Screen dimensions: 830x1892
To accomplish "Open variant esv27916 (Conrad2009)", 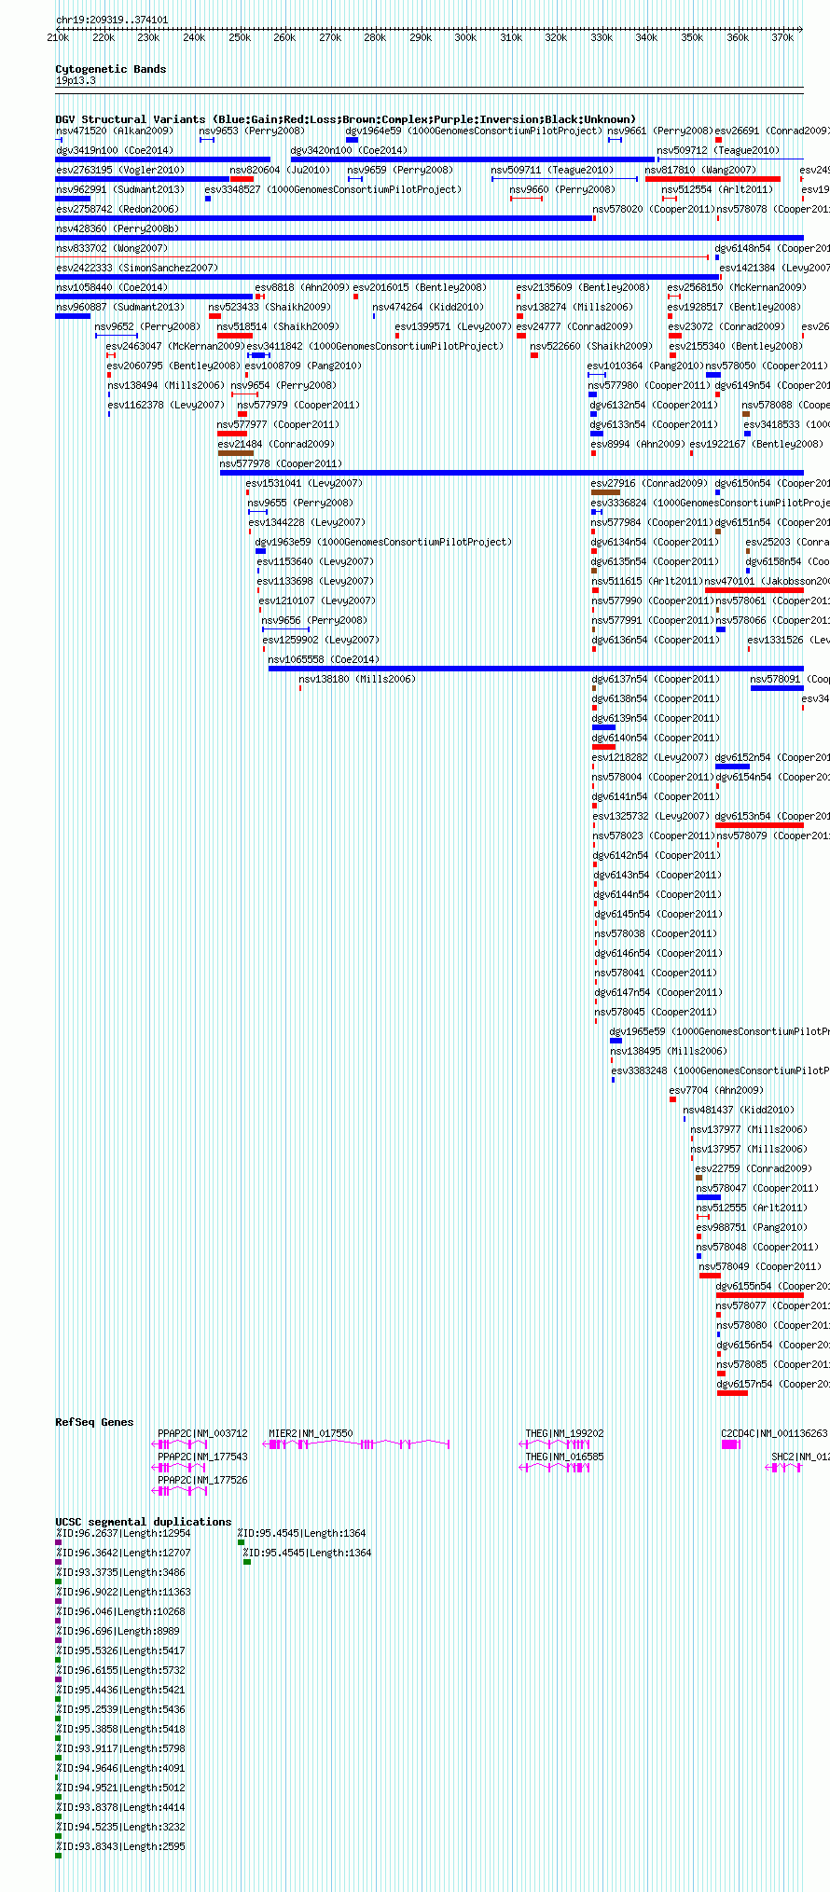I will [649, 483].
